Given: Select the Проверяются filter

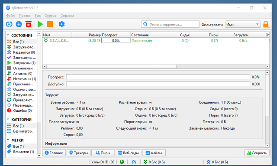Looking at the screenshot, I should tap(21, 100).
